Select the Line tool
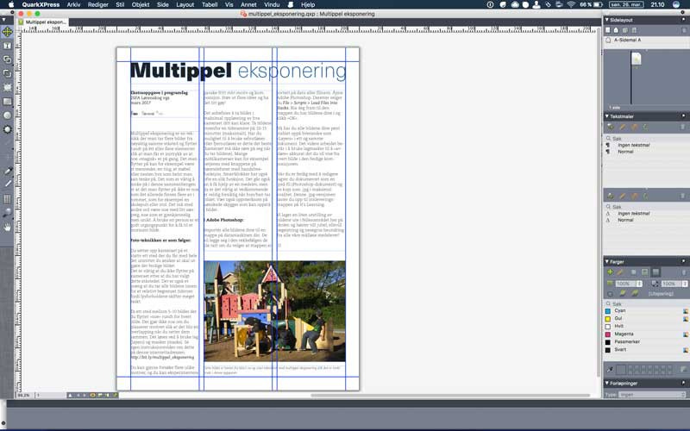 click(x=7, y=184)
